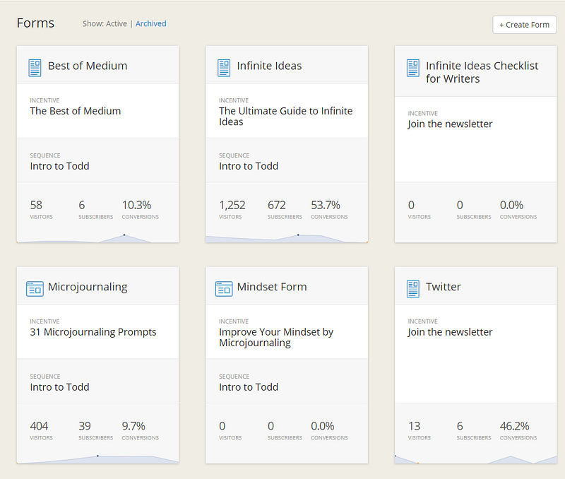Open the Microjournaling form title
Screen dimensions: 565x479
point(88,288)
